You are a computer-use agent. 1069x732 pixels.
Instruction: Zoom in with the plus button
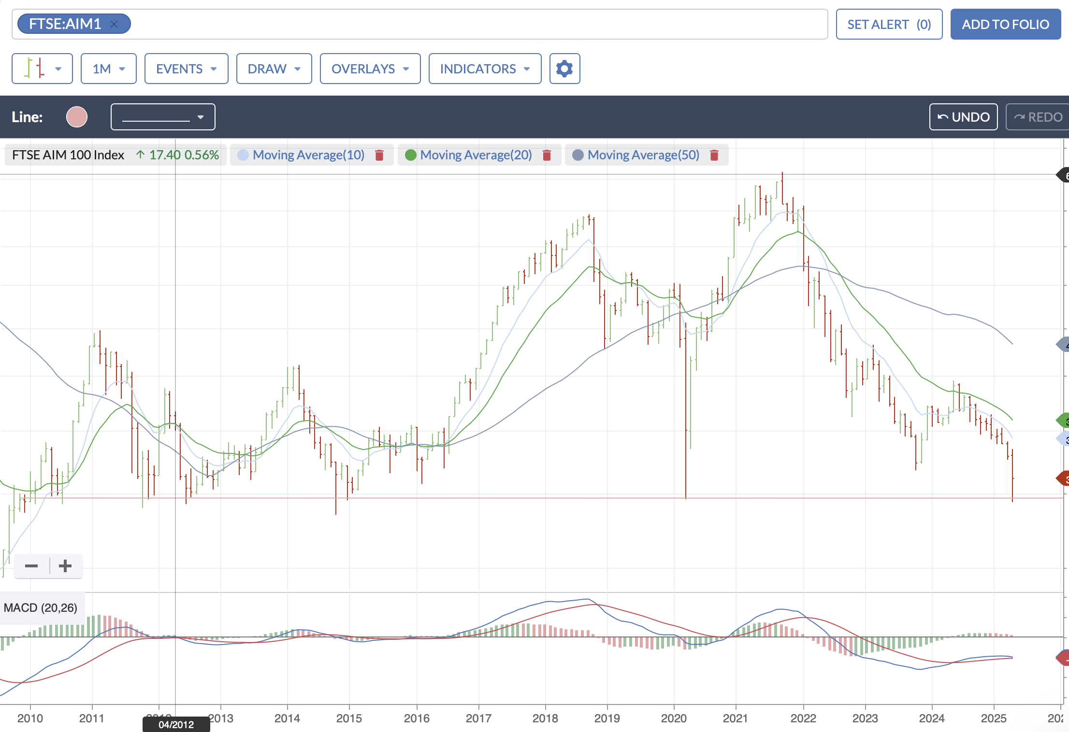pyautogui.click(x=65, y=566)
